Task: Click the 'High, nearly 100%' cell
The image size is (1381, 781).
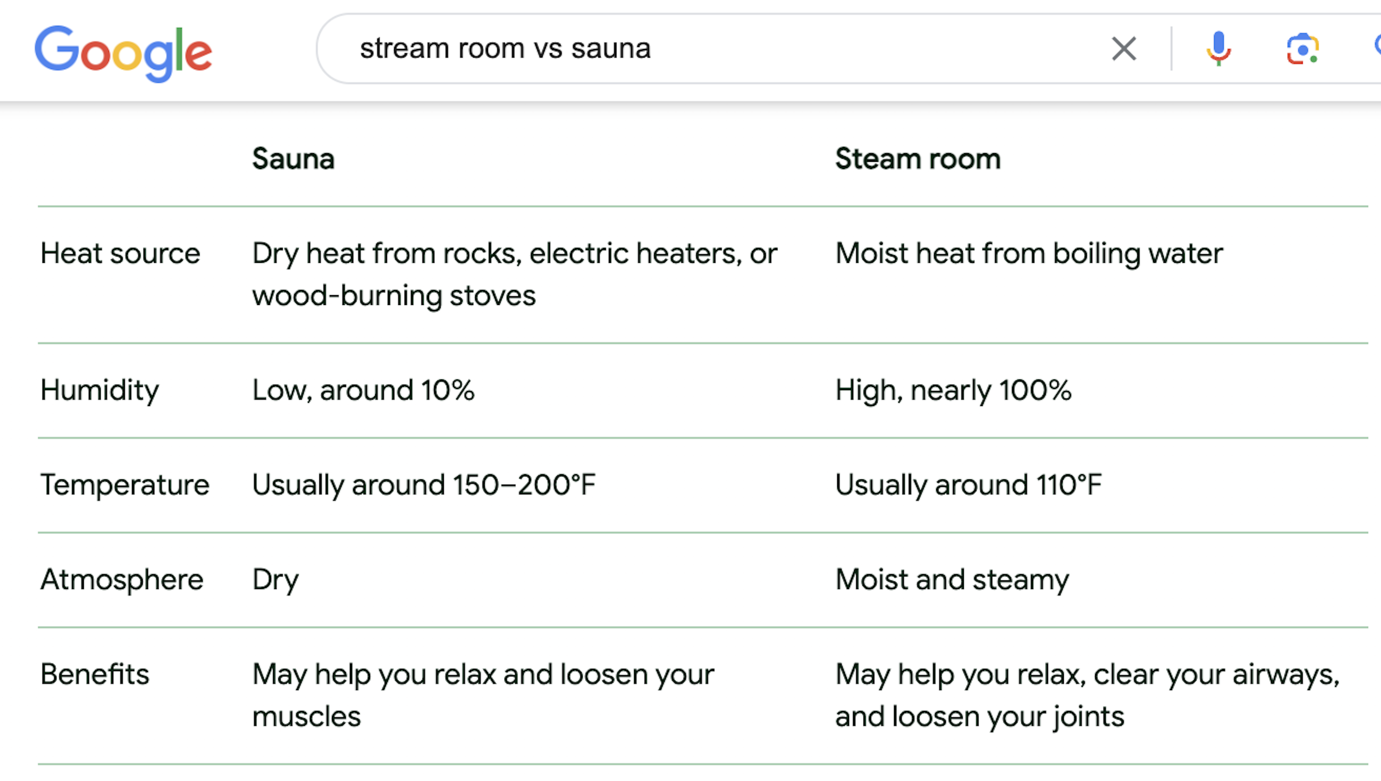Action: (953, 390)
